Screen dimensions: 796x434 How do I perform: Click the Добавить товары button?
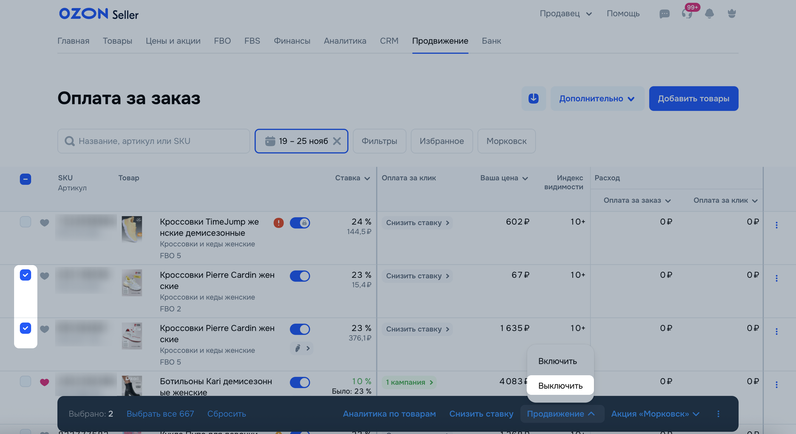click(x=693, y=99)
